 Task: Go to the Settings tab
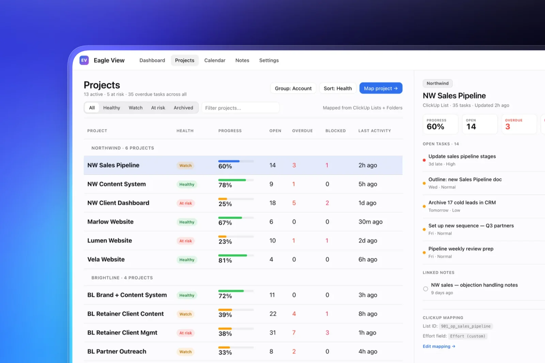point(269,60)
